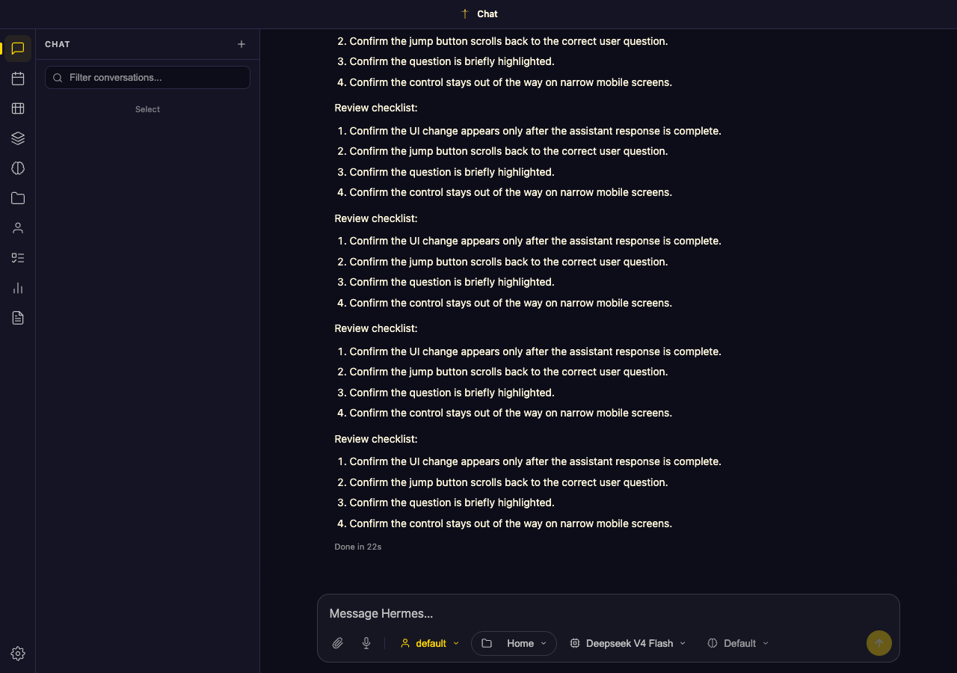This screenshot has width=957, height=673.
Task: Expand the default profile dropdown
Action: [430, 643]
